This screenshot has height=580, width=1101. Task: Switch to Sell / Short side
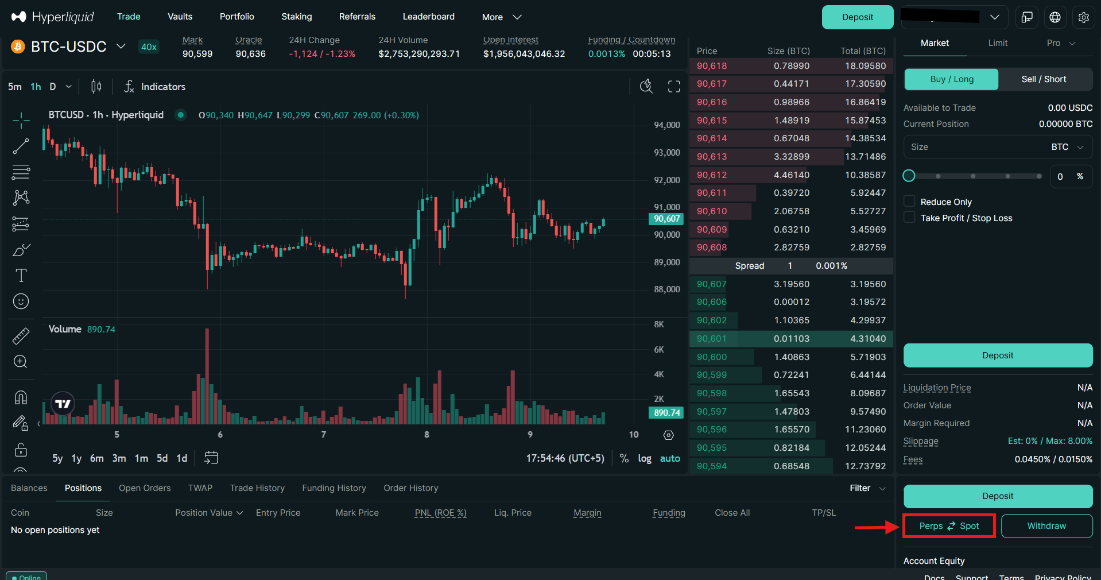point(1044,79)
